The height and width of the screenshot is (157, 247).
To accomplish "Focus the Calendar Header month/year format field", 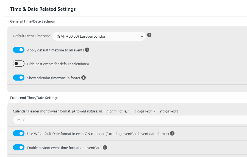I will pos(130,120).
